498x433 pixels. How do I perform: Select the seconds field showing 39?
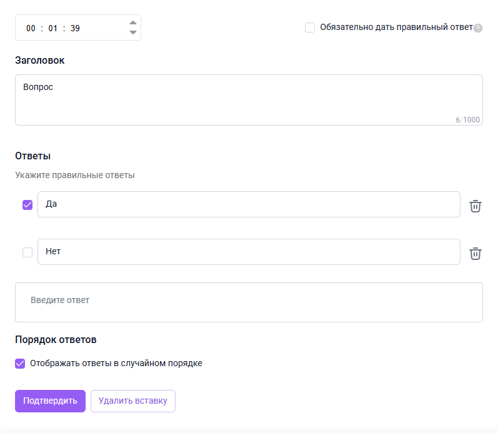(75, 28)
